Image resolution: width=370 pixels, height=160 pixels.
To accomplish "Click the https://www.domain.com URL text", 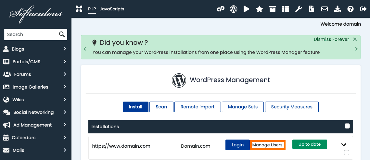I will (x=121, y=146).
